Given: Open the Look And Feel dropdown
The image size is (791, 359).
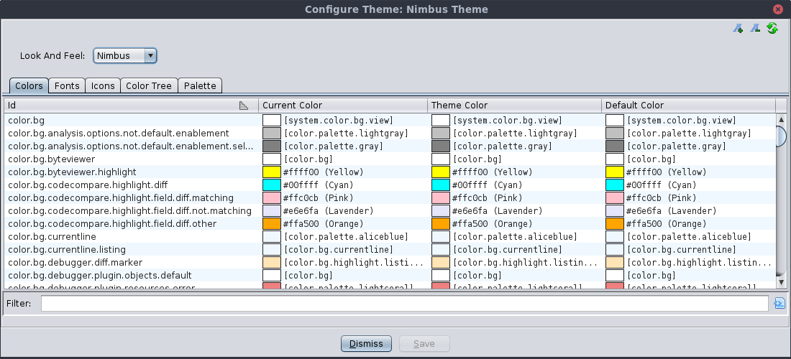Looking at the screenshot, I should 125,55.
